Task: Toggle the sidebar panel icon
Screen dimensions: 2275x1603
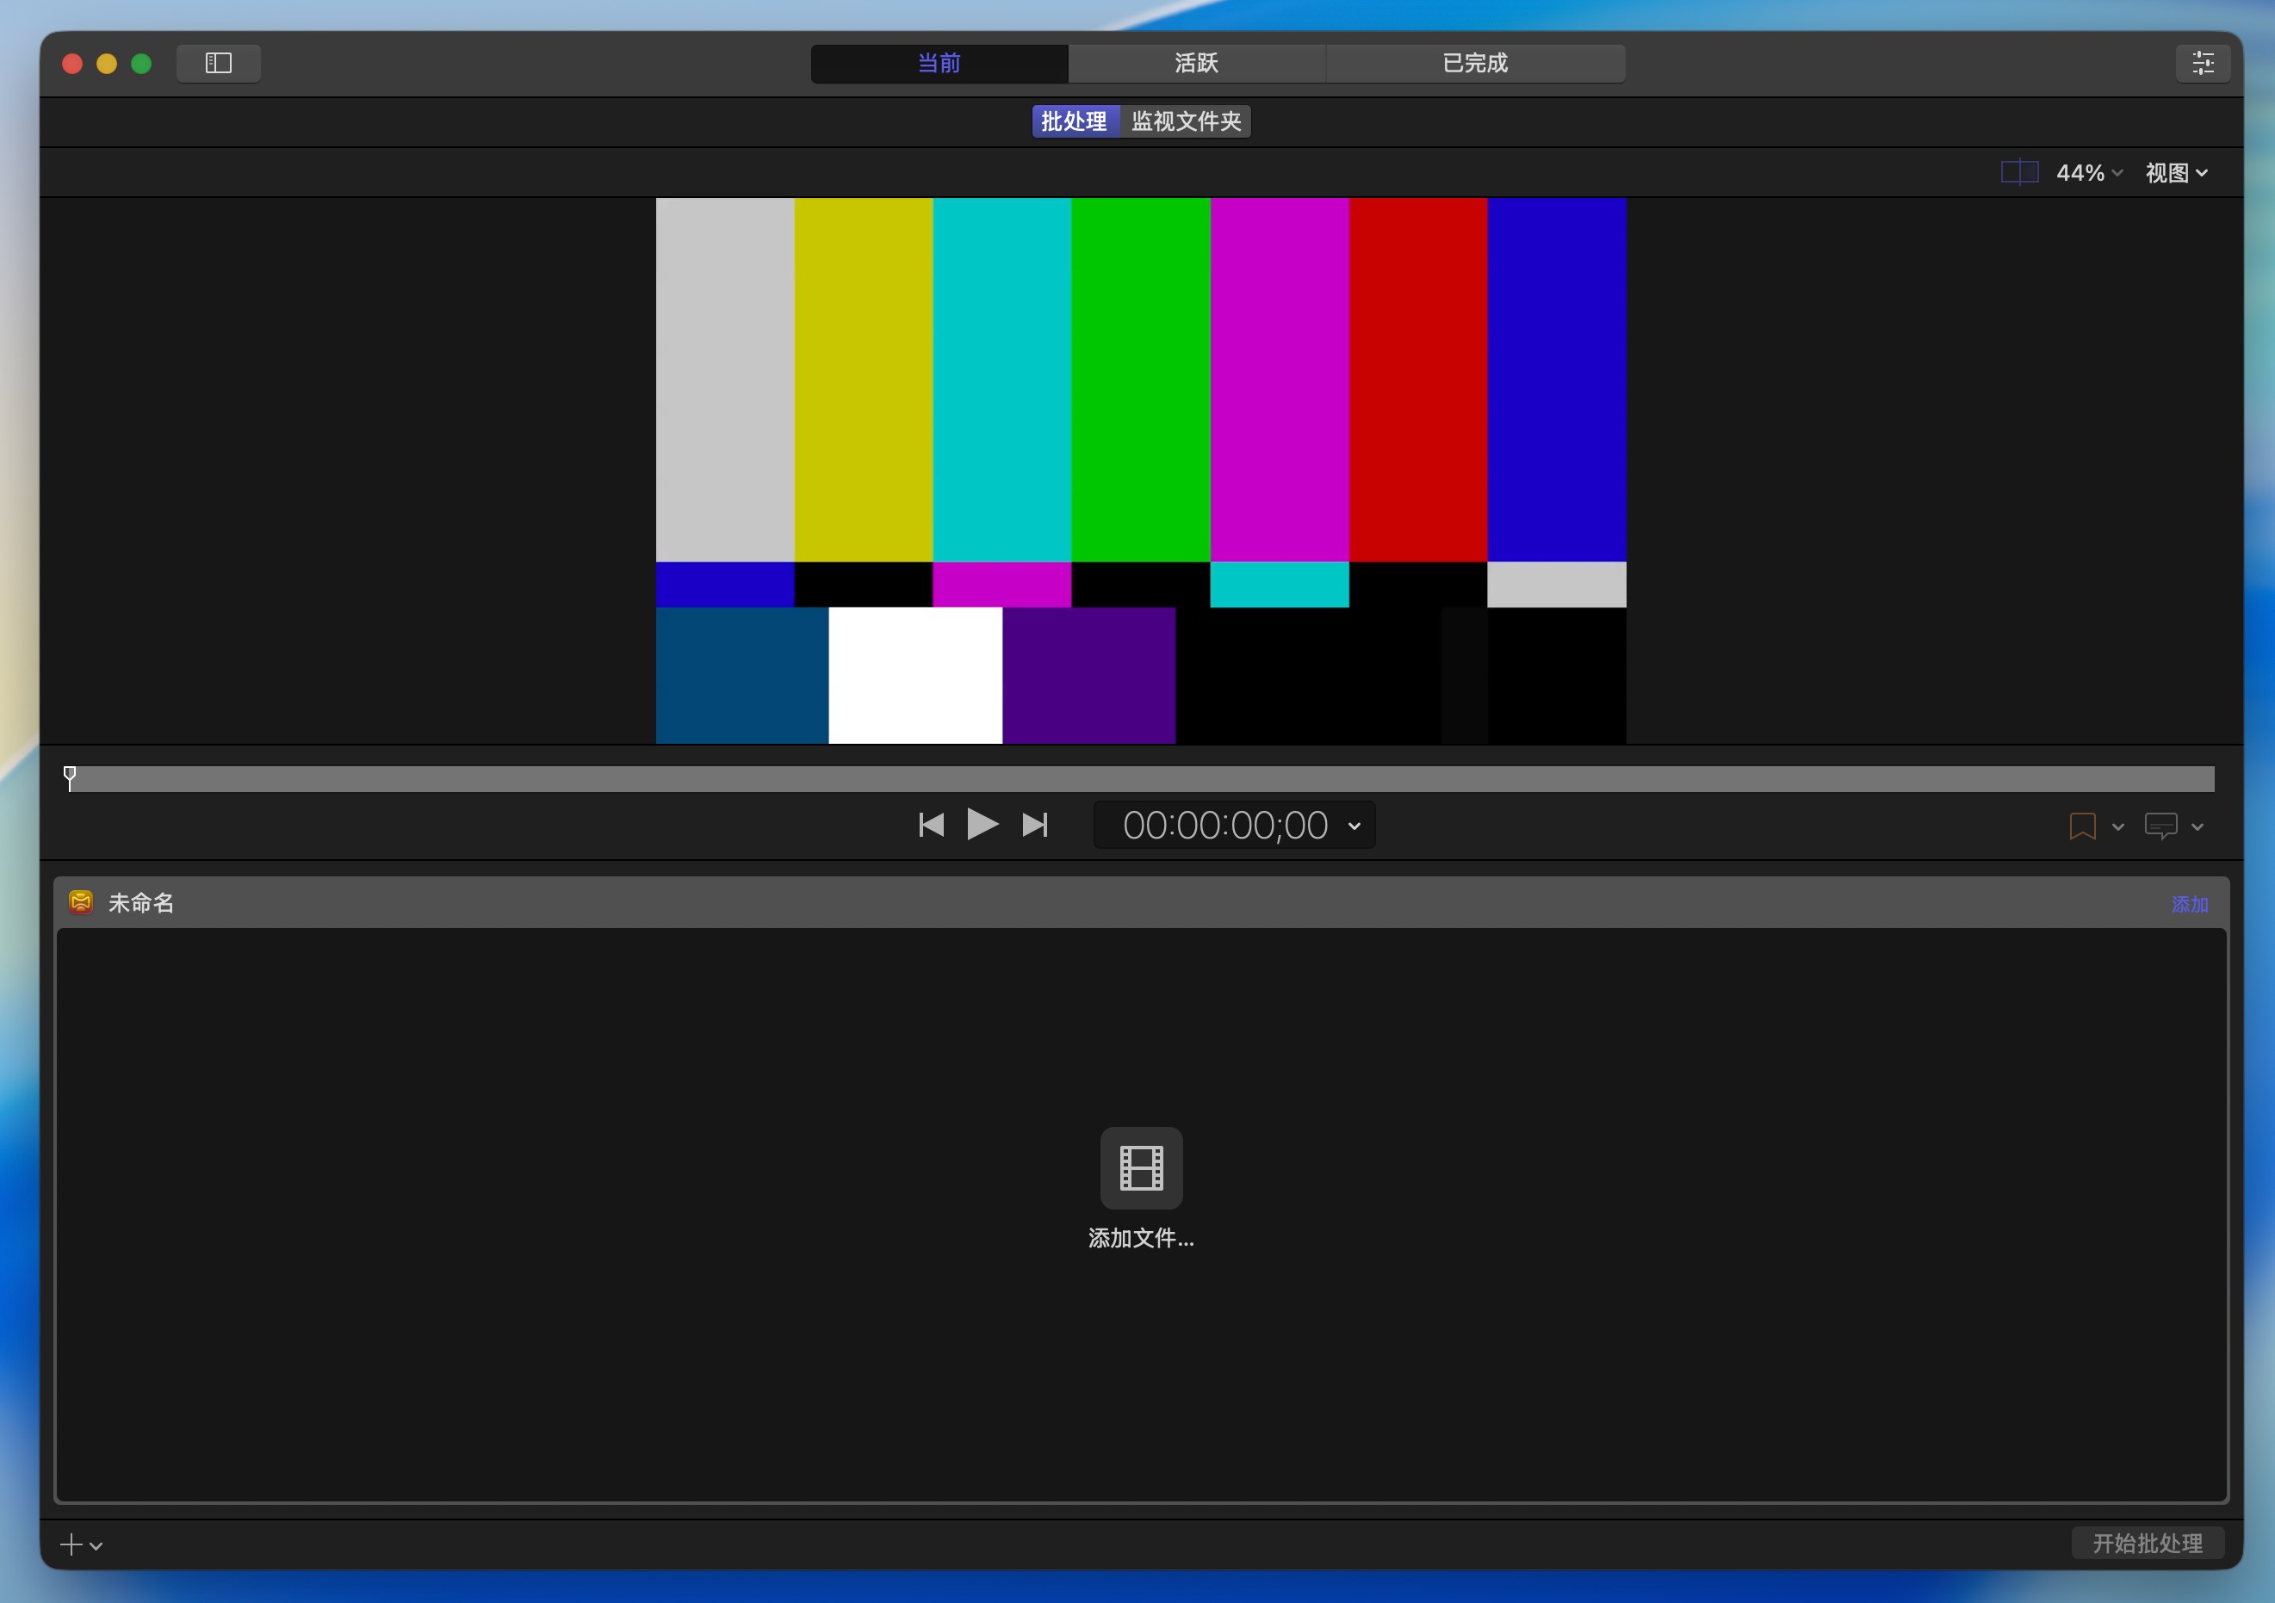Action: coord(218,64)
